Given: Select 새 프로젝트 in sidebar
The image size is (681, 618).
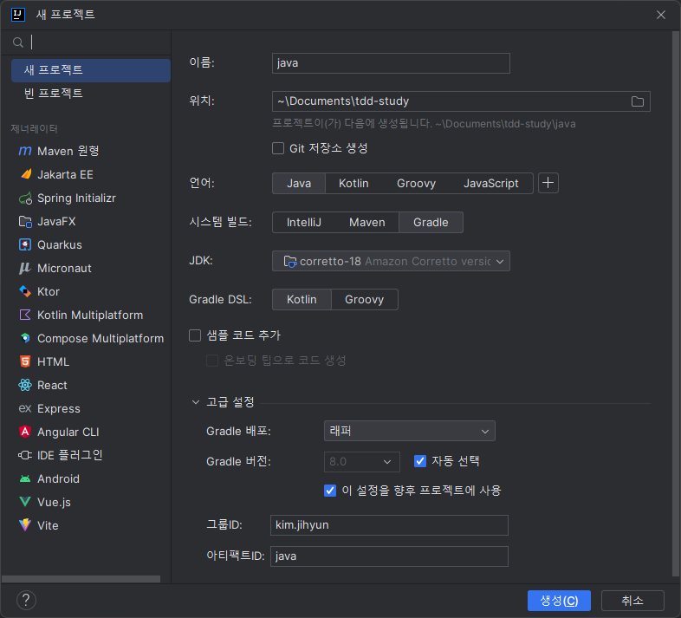Looking at the screenshot, I should pos(91,70).
